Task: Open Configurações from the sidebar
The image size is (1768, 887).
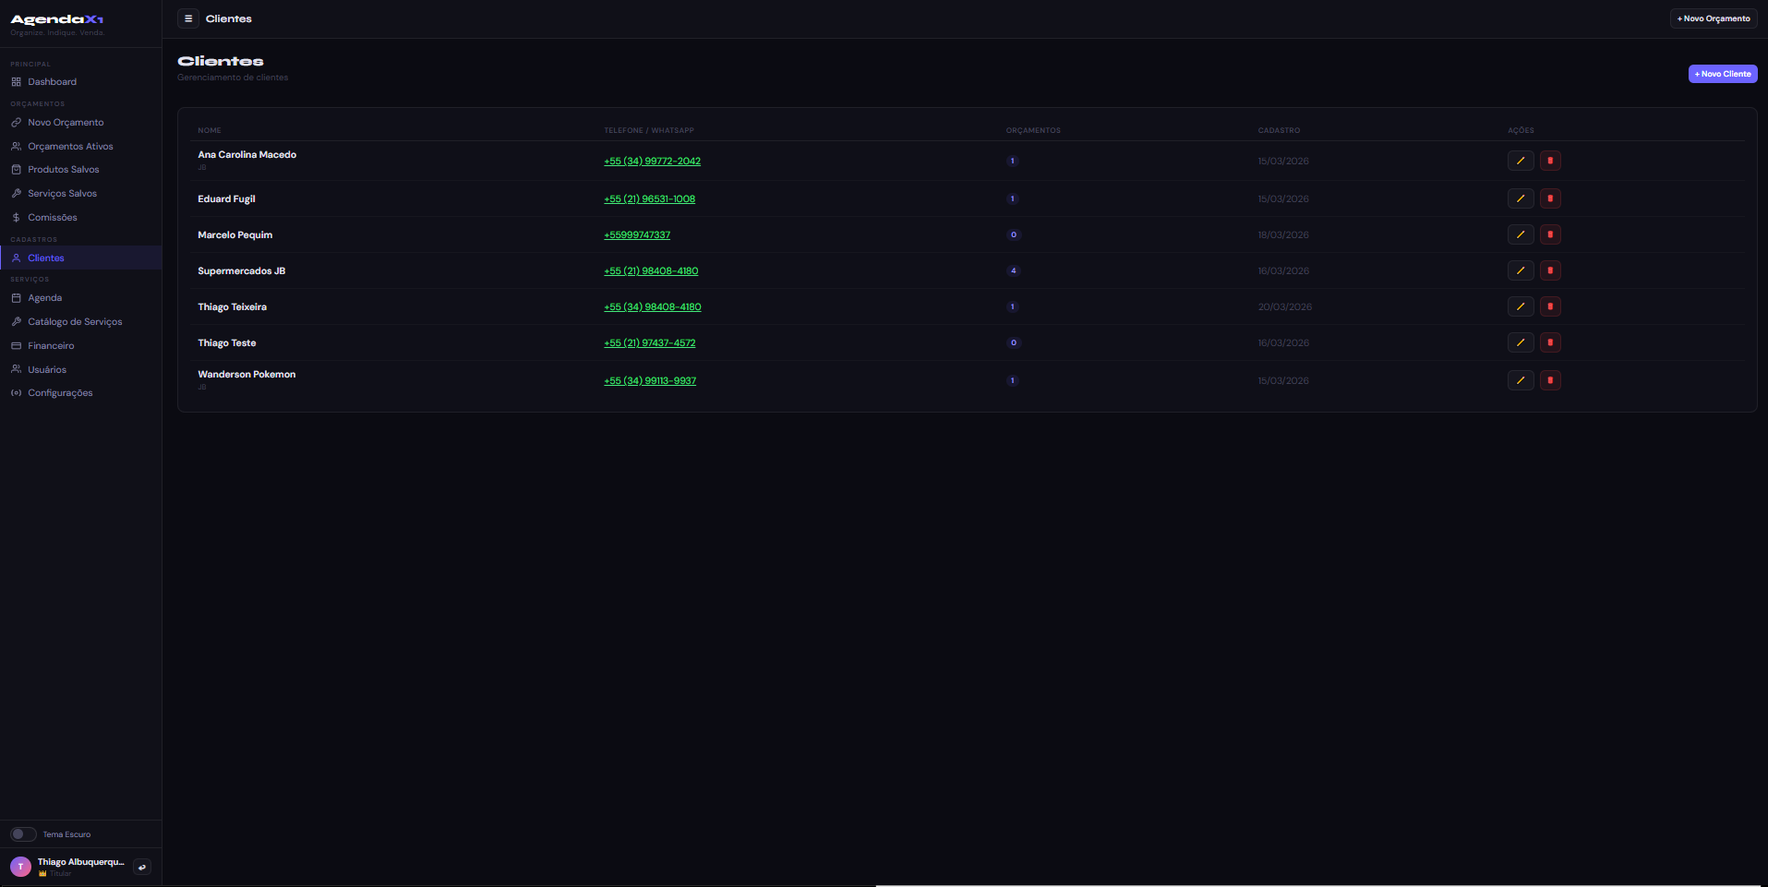Action: click(60, 393)
